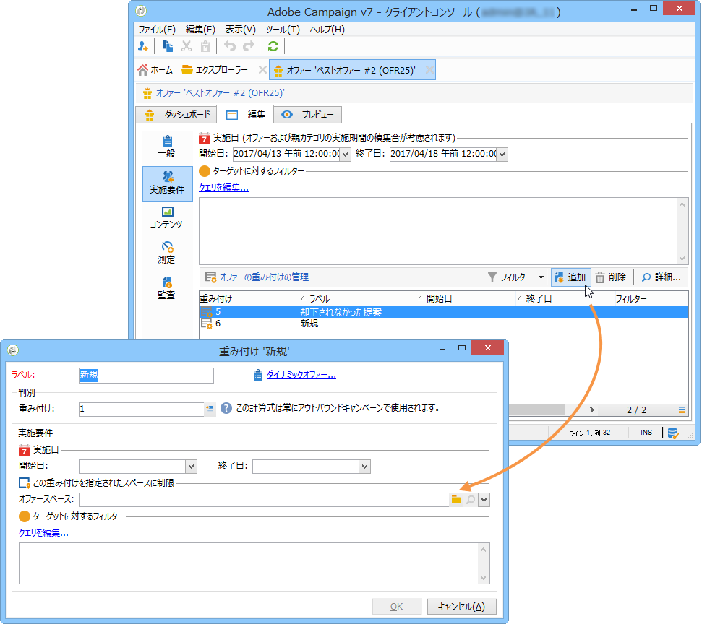Click in the ラベル text field

pos(146,376)
